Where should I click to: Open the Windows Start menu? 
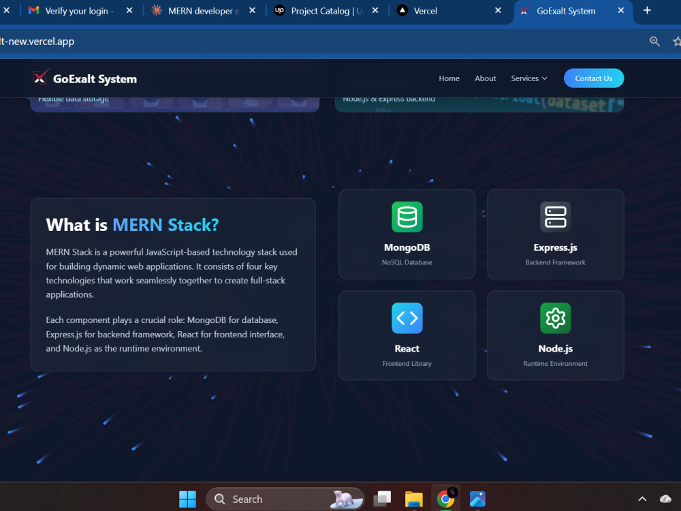tap(188, 499)
